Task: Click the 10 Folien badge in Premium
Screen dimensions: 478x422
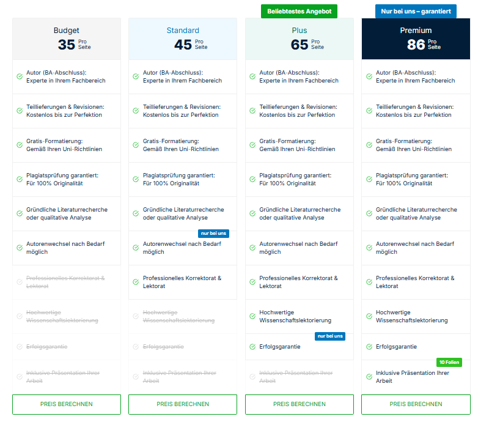Action: pyautogui.click(x=449, y=363)
